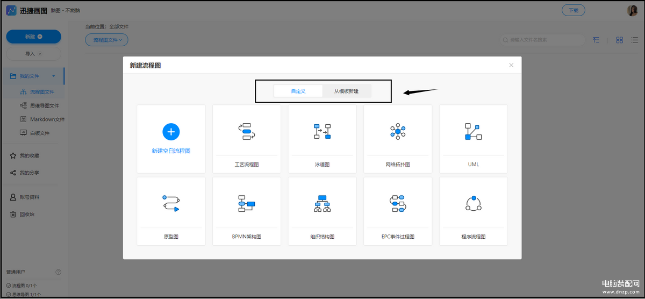Click the 下载 download button

coord(574,10)
